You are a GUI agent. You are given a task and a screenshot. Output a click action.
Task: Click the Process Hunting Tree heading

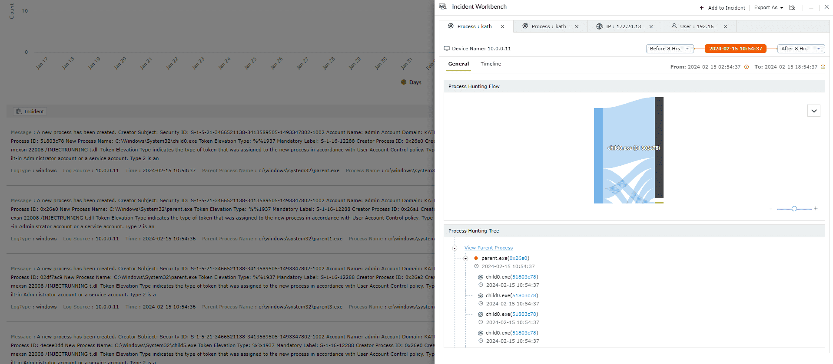[x=474, y=231]
